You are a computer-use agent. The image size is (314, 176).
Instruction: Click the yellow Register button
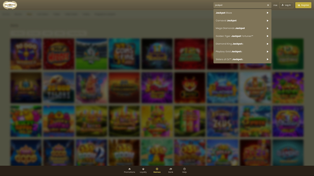click(x=304, y=5)
